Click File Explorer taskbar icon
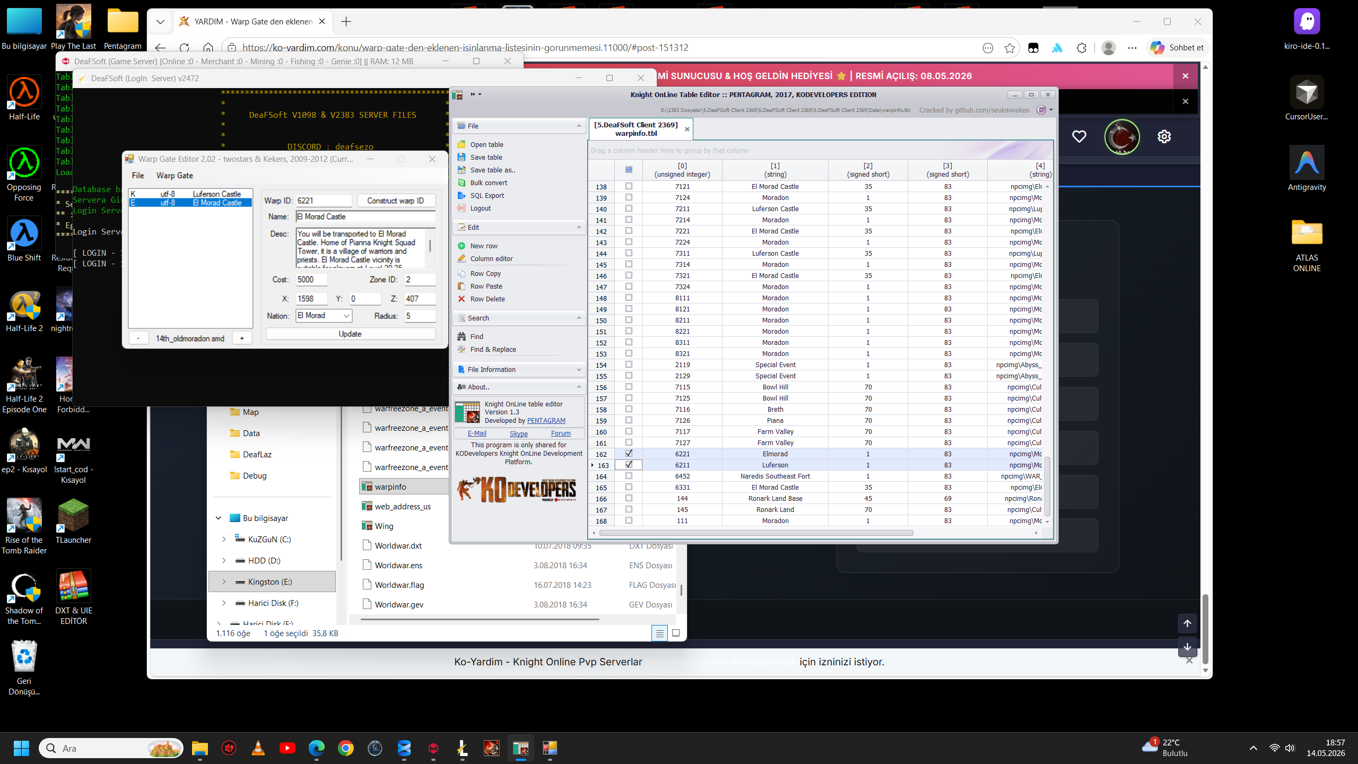The width and height of the screenshot is (1358, 764). (x=200, y=748)
